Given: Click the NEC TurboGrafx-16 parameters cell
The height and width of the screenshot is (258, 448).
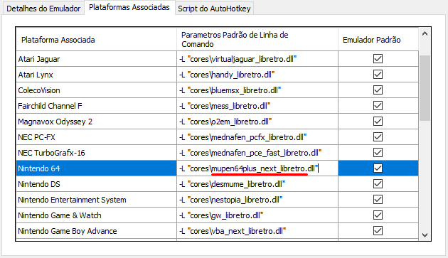Looking at the screenshot, I should pyautogui.click(x=257, y=153).
